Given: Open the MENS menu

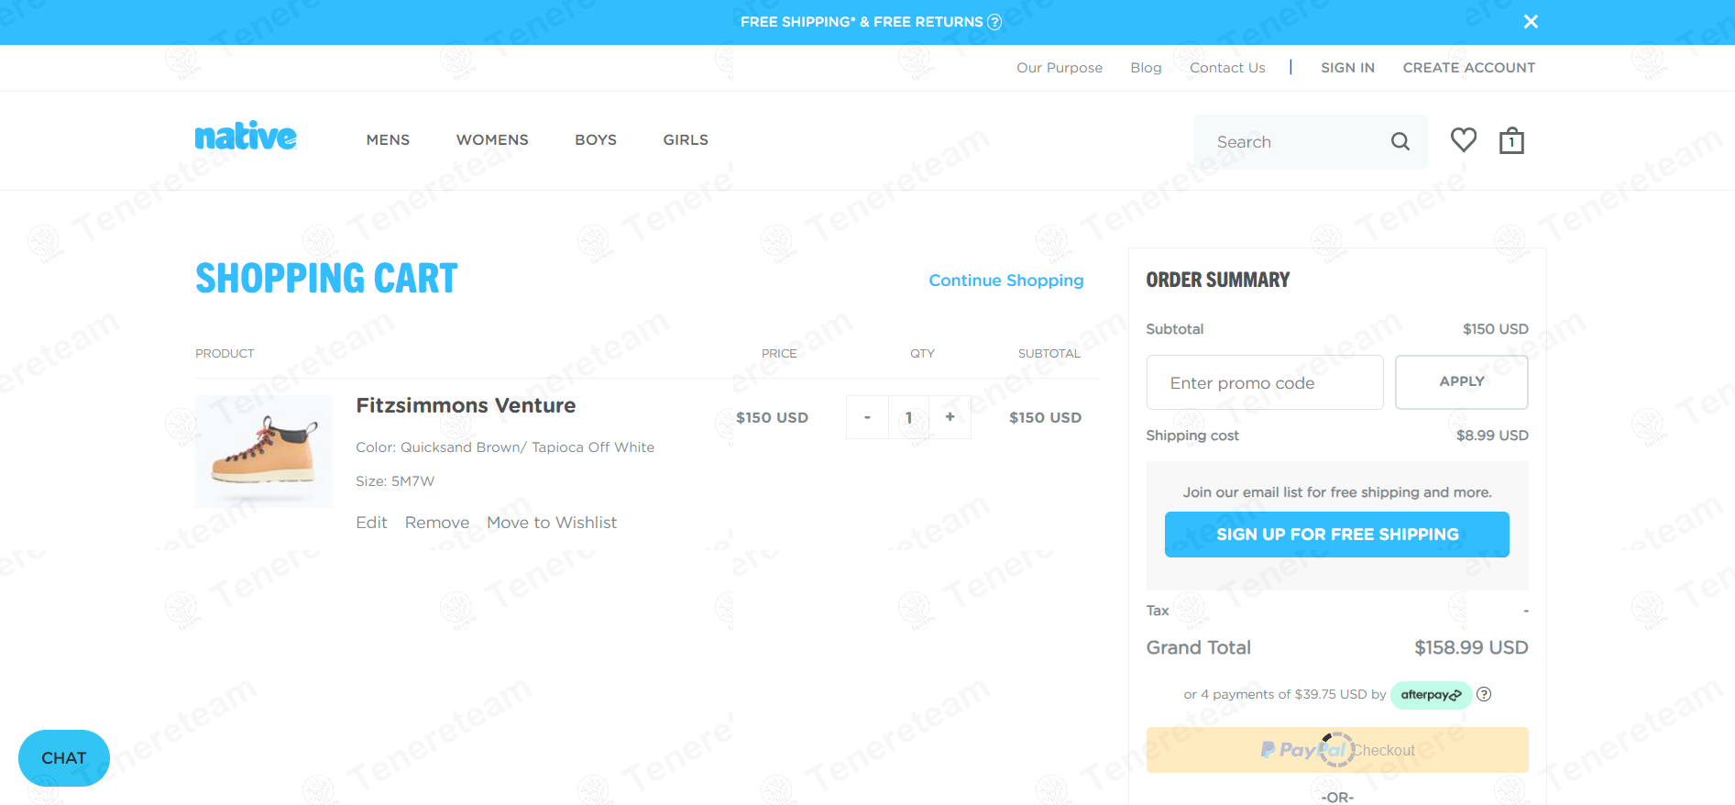Looking at the screenshot, I should click(388, 140).
